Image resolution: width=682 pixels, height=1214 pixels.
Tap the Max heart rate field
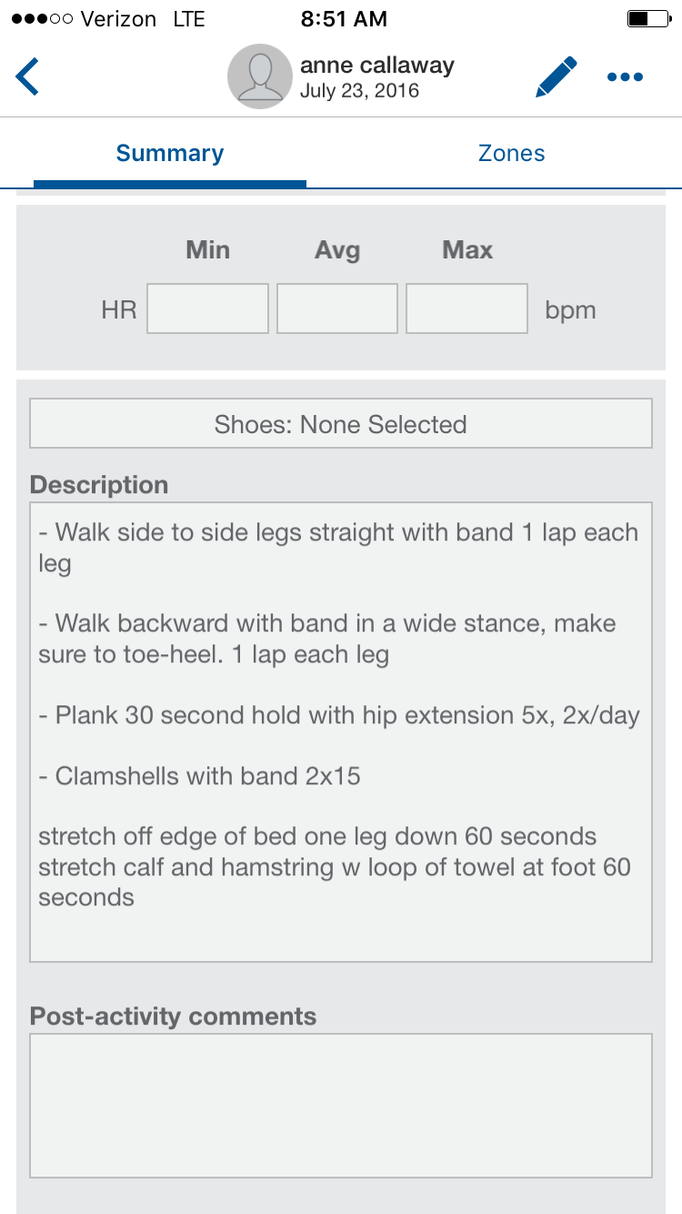click(466, 309)
